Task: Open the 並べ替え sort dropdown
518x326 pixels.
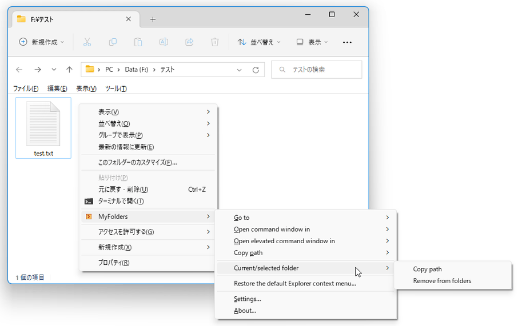Action: point(259,42)
